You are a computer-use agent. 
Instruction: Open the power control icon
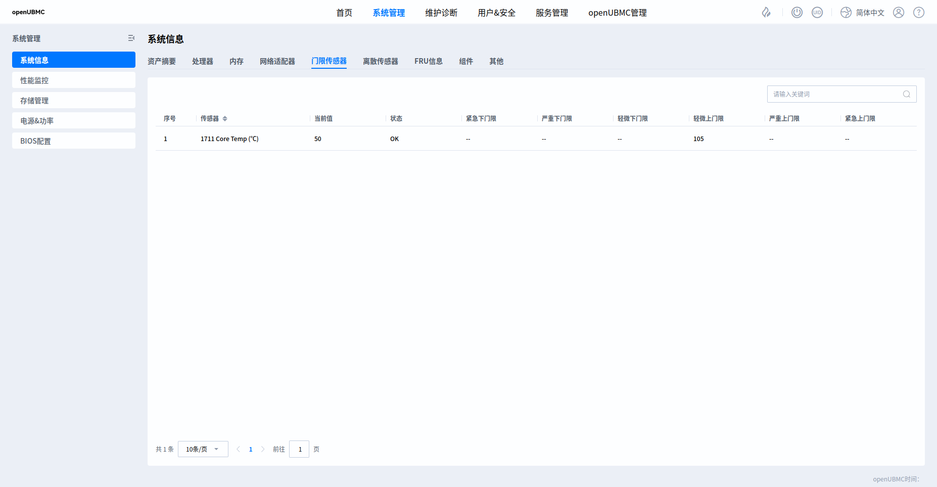(797, 13)
